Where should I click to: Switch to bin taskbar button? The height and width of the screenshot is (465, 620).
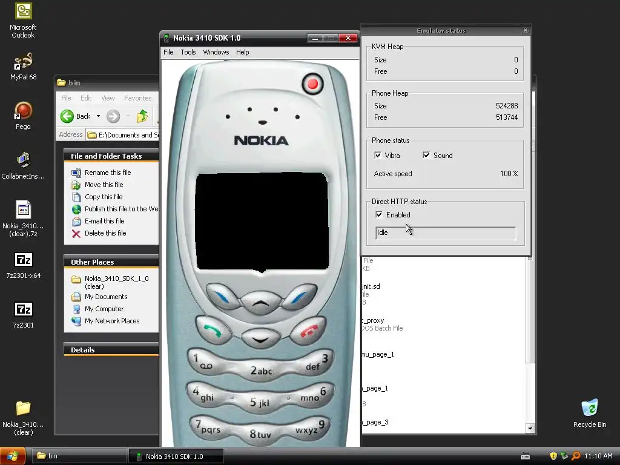pos(79,456)
